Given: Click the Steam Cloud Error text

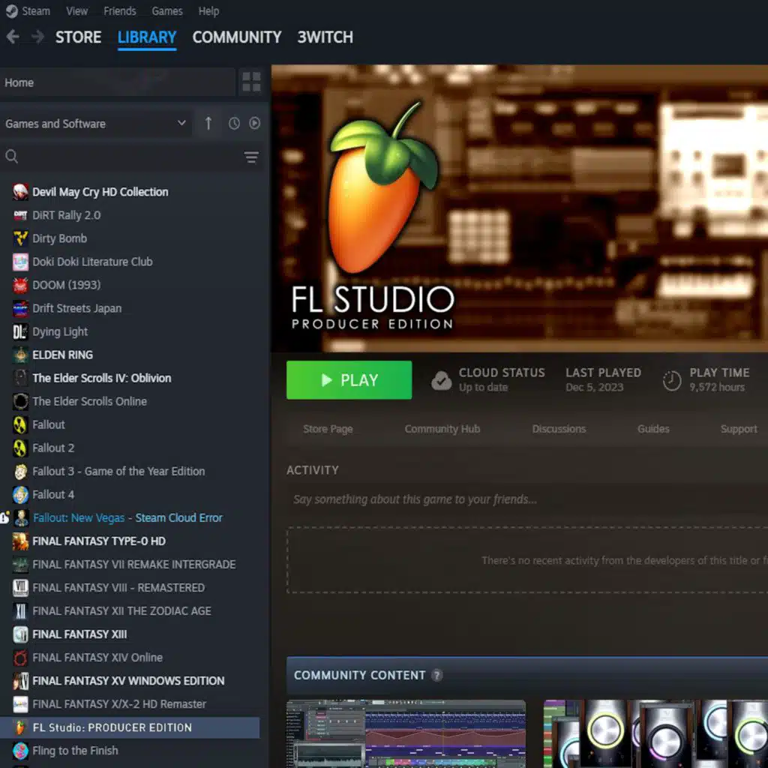Looking at the screenshot, I should pyautogui.click(x=178, y=517).
